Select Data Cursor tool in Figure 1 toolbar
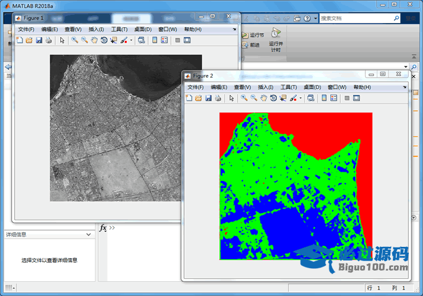This screenshot has height=296, width=423. click(114, 40)
